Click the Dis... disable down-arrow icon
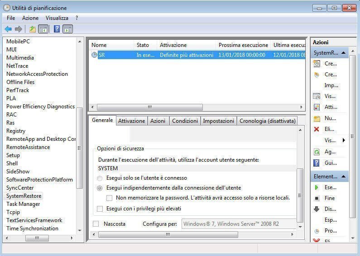360x256 pixels. (317, 209)
